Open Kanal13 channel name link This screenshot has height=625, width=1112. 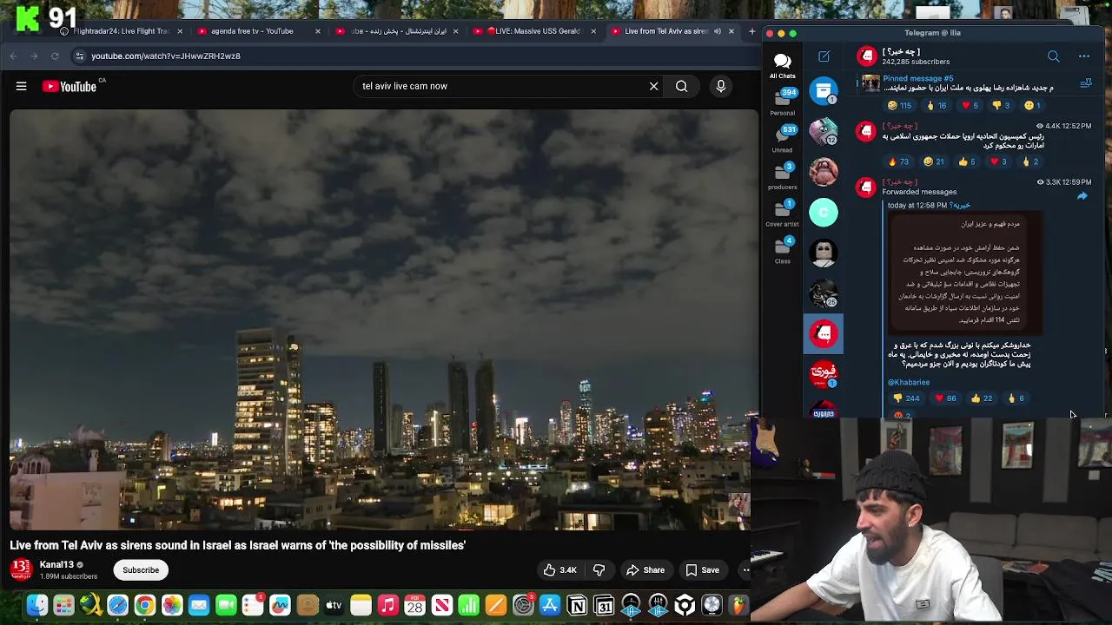pos(56,565)
